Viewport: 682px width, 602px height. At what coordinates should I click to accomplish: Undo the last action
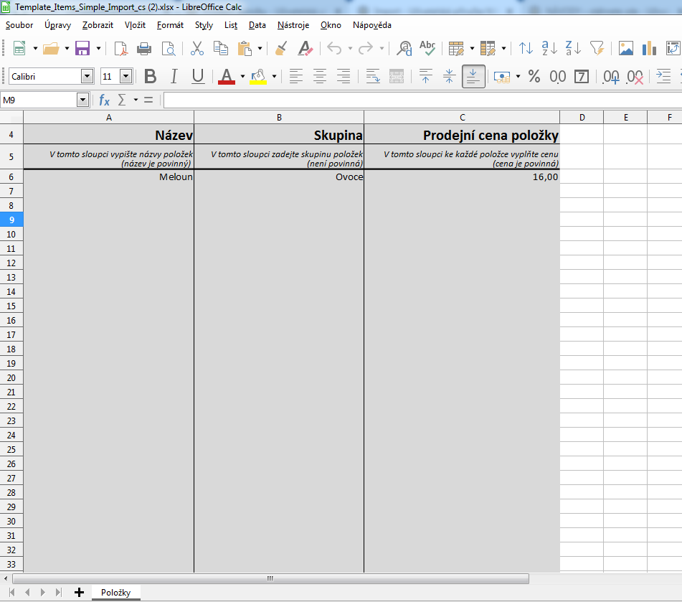334,48
